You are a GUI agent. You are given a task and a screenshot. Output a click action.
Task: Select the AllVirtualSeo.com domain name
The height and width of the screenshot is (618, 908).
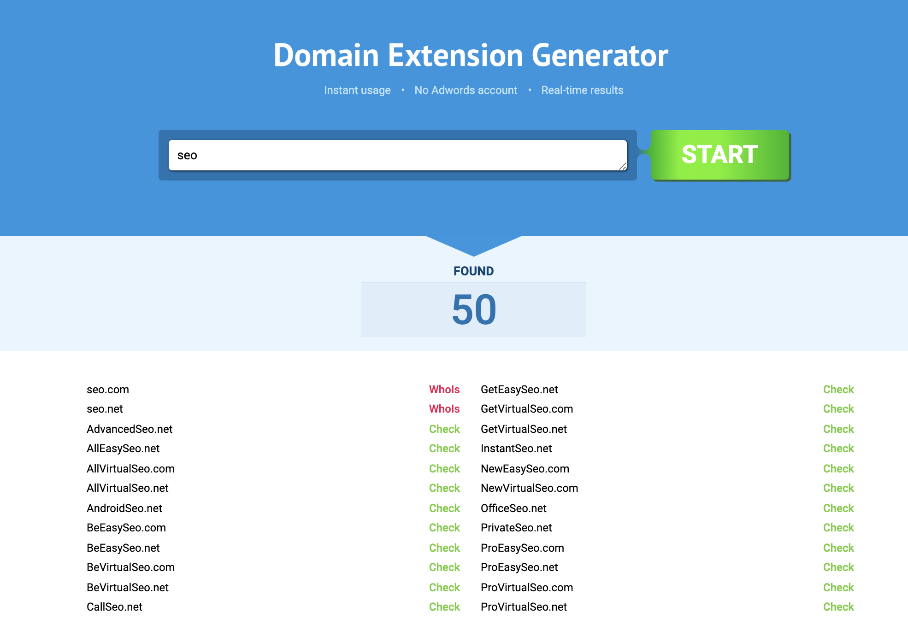click(130, 469)
